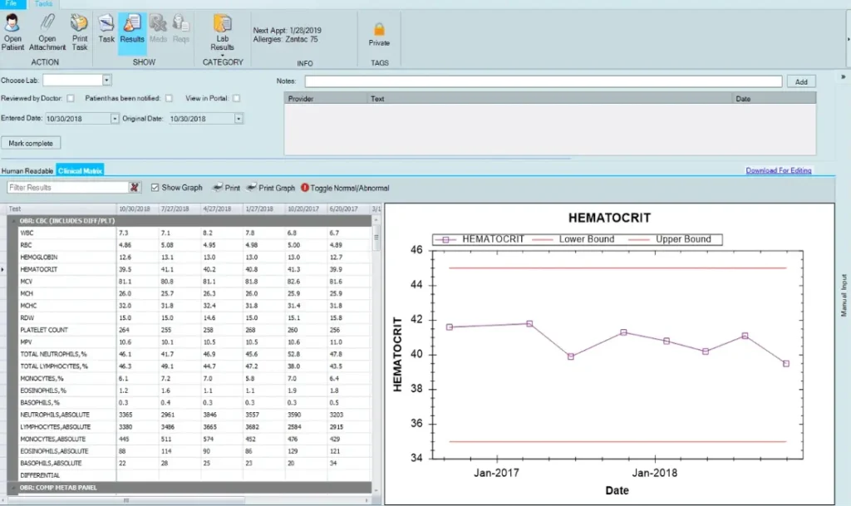Clear the filter using the red X icon
This screenshot has height=506, width=851.
(x=135, y=188)
